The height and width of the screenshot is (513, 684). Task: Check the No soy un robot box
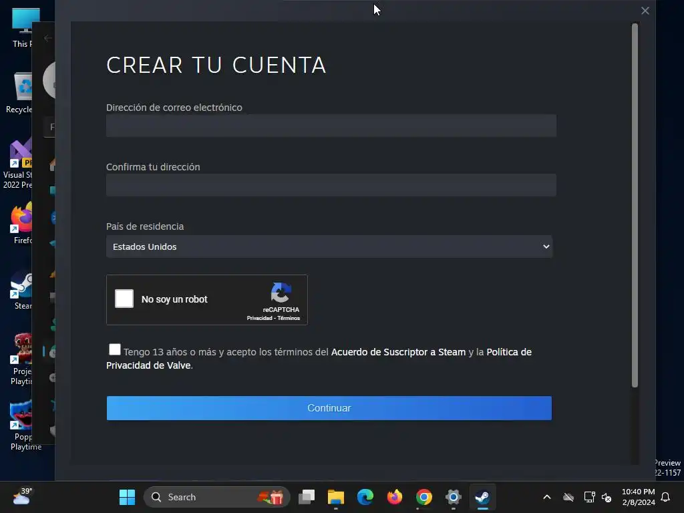click(124, 299)
